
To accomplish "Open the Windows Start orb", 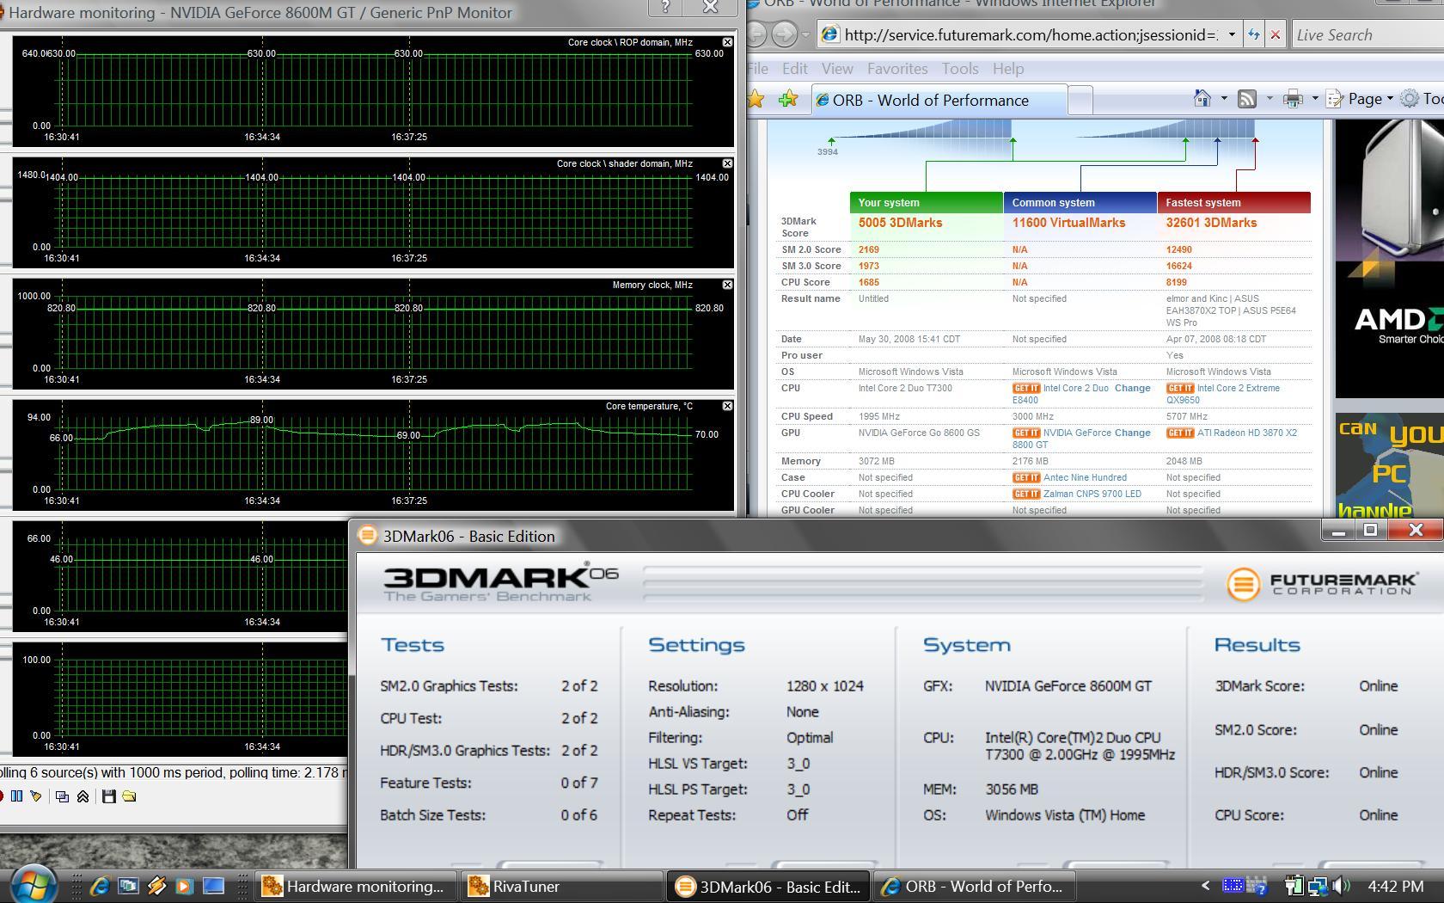I will pyautogui.click(x=34, y=884).
